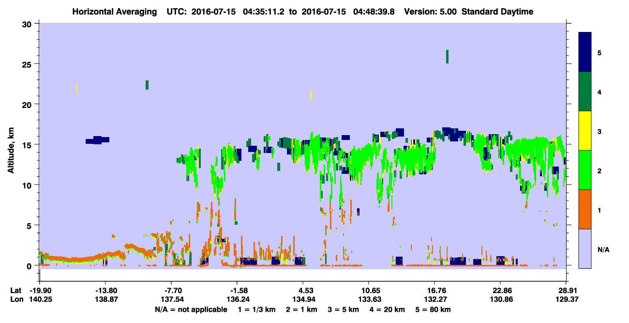The height and width of the screenshot is (323, 629).
Task: Click the legend note '5 = 80 km'
Action: coord(434,309)
